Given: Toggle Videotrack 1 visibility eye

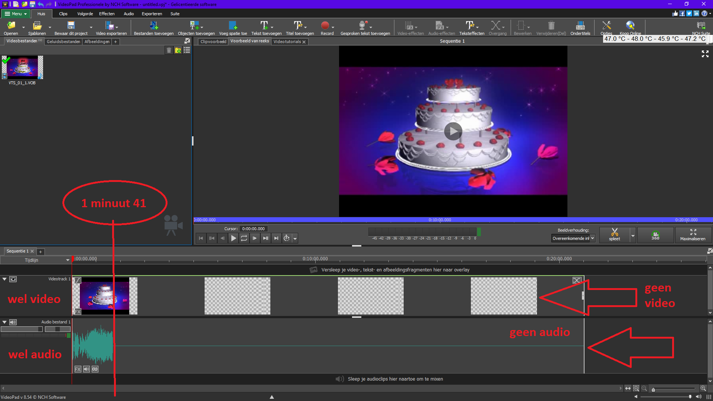Looking at the screenshot, I should (13, 279).
